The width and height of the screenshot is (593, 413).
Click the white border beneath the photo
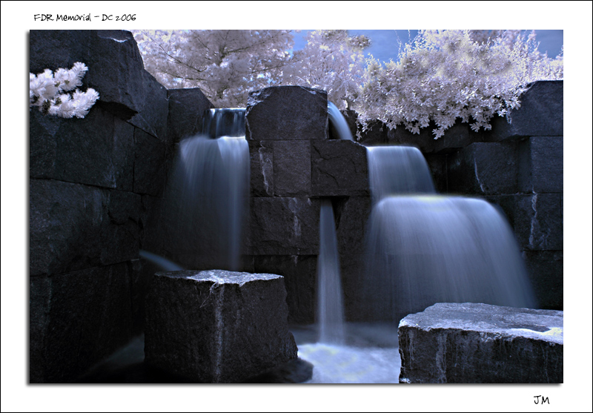click(296, 398)
